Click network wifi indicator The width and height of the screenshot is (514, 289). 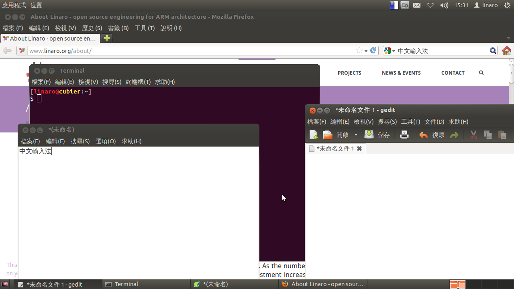pos(430,5)
